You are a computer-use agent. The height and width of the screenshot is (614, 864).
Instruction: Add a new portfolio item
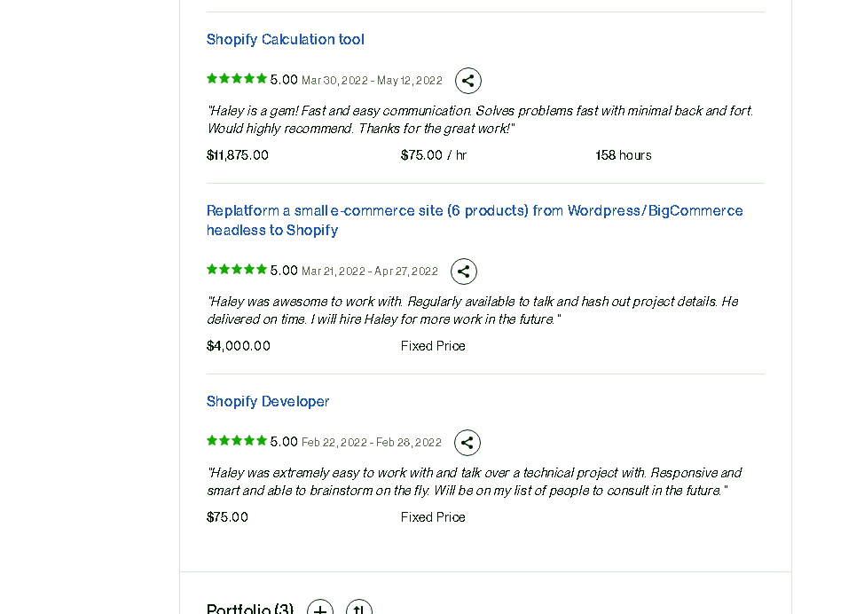[x=320, y=607]
